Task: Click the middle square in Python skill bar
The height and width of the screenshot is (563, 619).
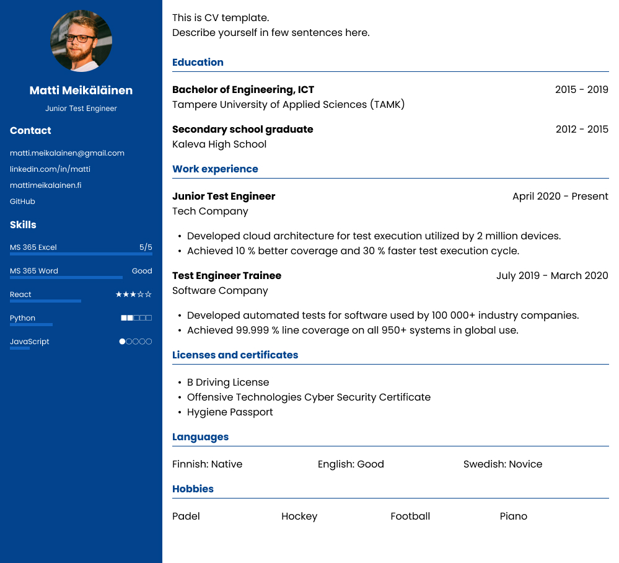Action: point(136,317)
